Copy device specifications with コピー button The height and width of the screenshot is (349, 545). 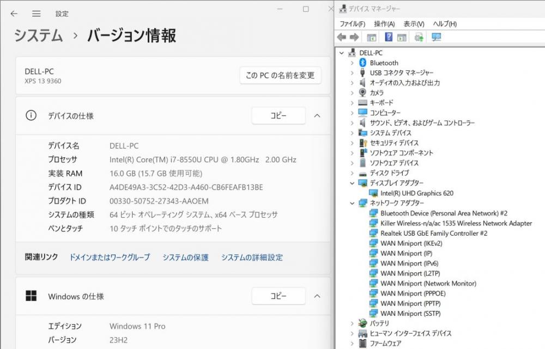(x=278, y=115)
